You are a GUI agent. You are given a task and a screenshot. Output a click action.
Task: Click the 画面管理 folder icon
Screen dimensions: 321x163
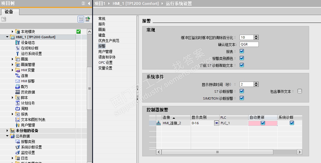pyautogui.click(x=18, y=65)
